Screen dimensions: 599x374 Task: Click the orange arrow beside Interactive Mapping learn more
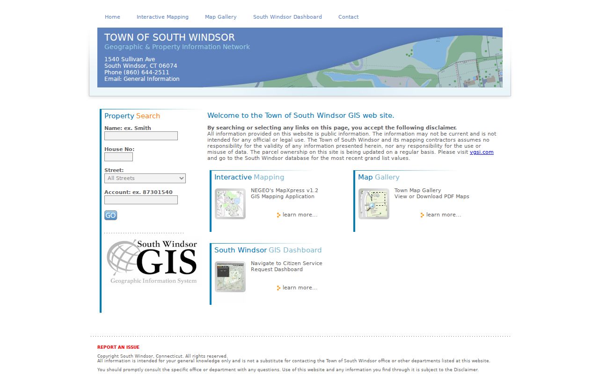pos(278,215)
